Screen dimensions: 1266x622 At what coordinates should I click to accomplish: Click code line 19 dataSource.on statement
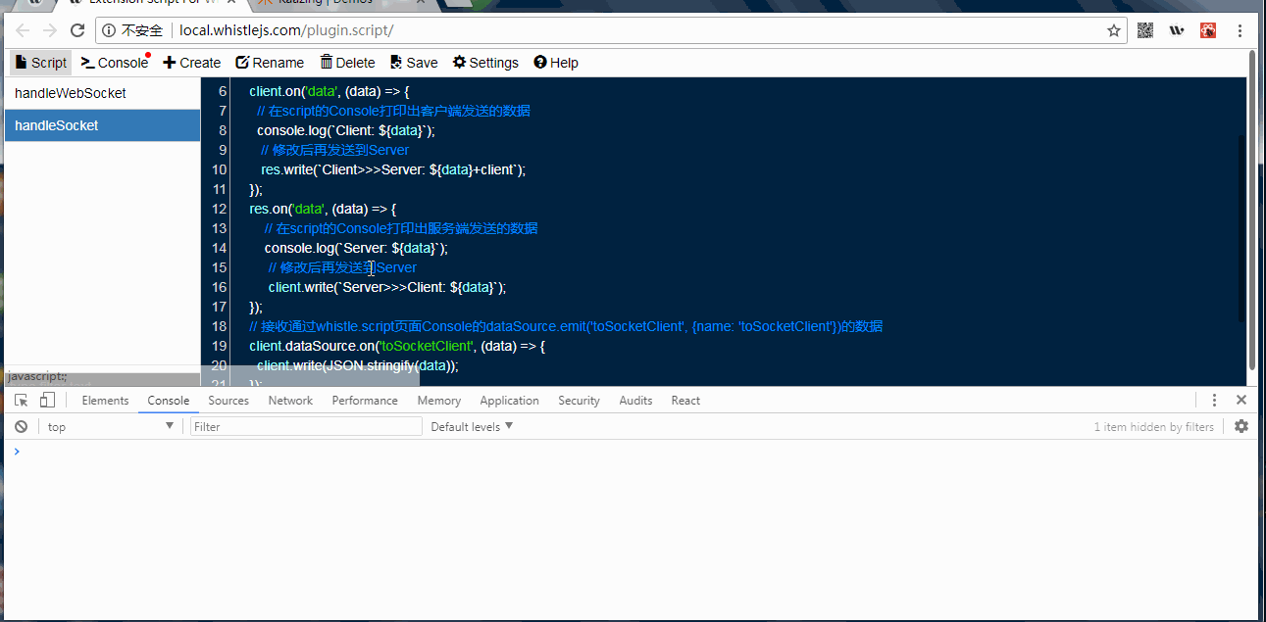click(396, 346)
